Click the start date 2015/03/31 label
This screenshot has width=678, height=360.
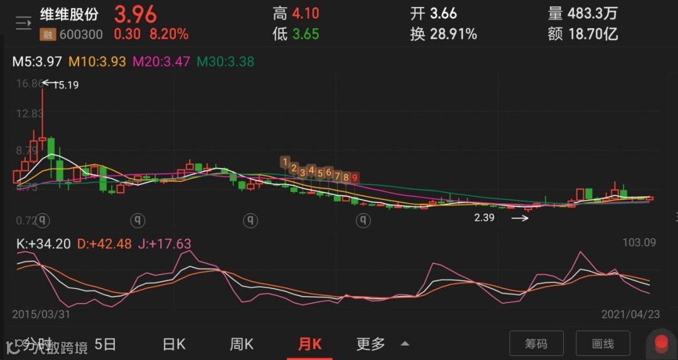coord(41,314)
